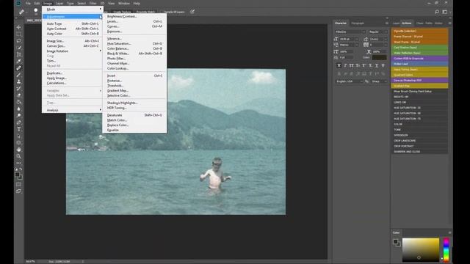Switch to the Paragraph tab
This screenshot has width=470, height=264.
(x=358, y=23)
